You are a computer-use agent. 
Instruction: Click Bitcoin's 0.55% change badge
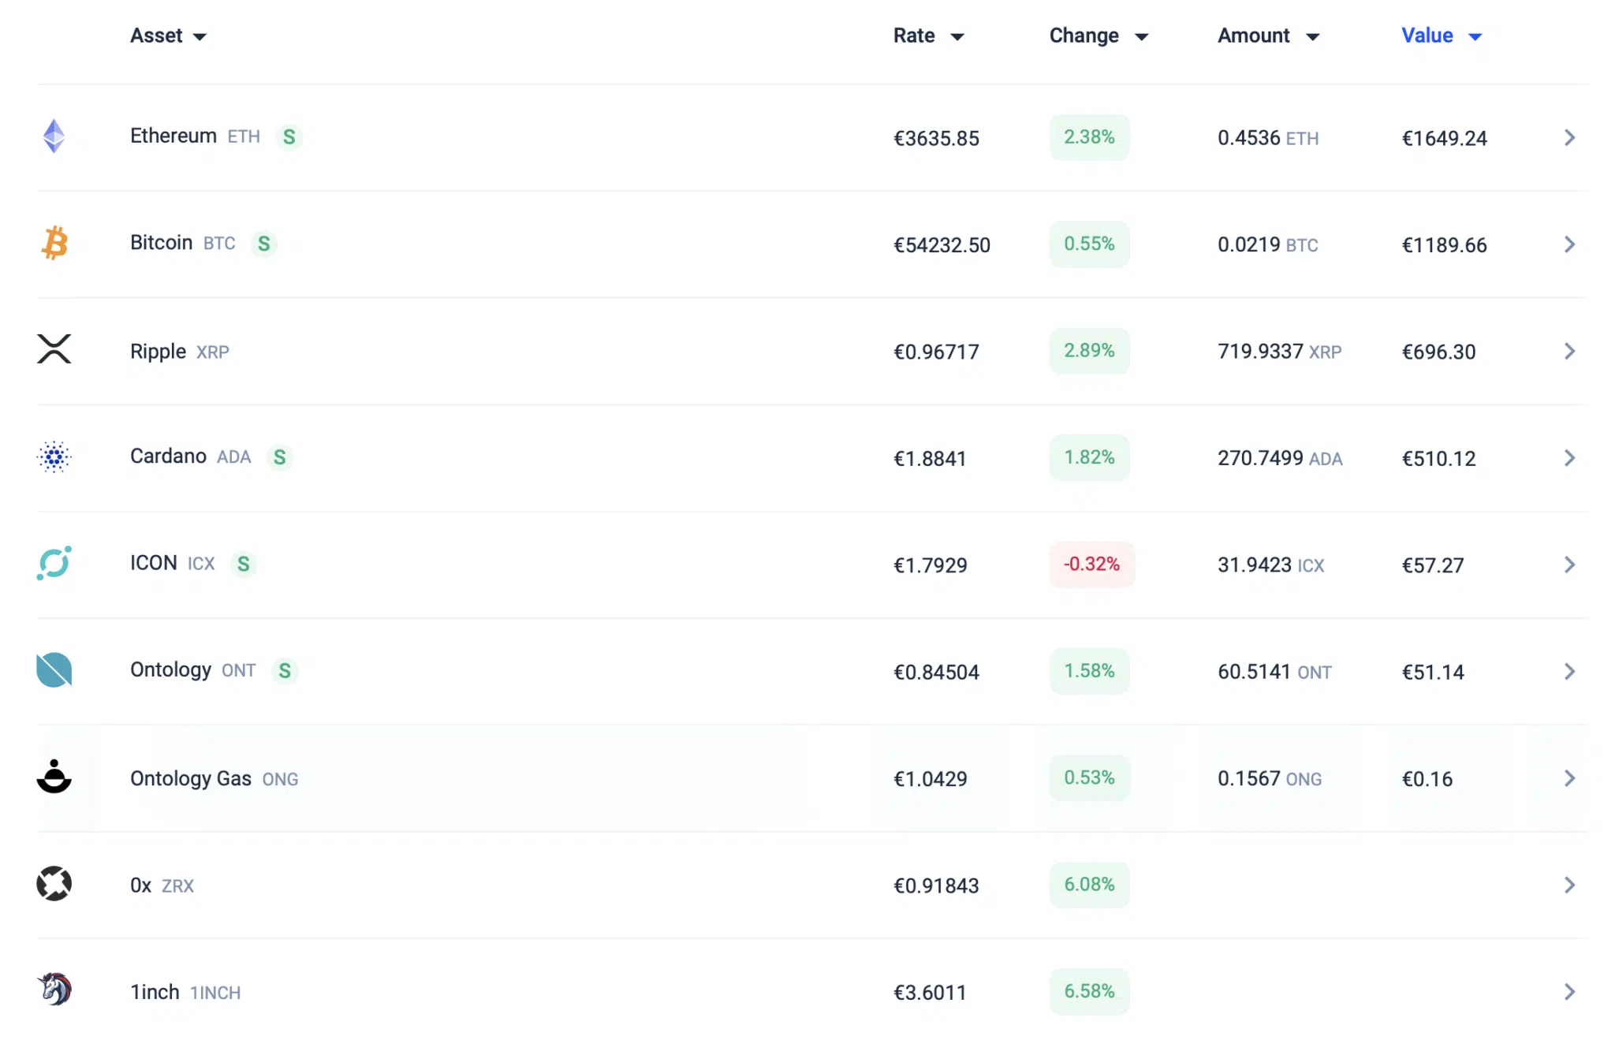click(x=1089, y=244)
